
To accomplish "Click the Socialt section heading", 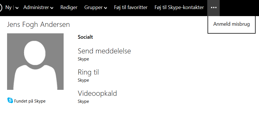I will pos(85,37).
